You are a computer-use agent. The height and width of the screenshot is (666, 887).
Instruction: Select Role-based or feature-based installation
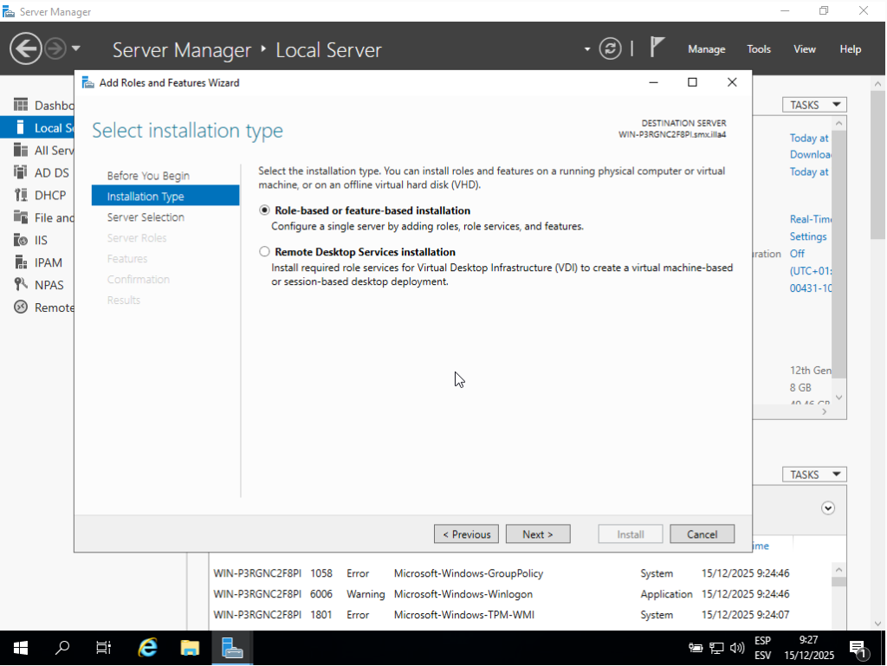tap(265, 210)
